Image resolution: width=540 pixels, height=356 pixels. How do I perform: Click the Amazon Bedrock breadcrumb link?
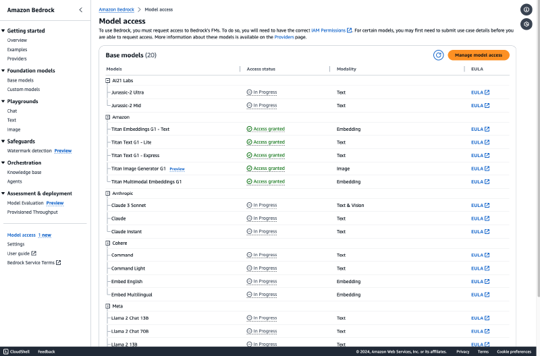point(116,10)
